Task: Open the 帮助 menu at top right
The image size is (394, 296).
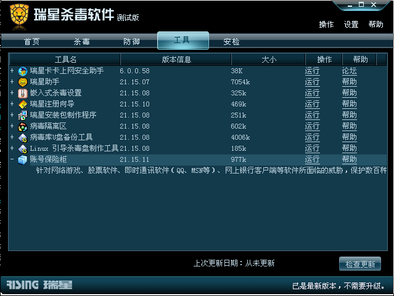Action: click(376, 25)
